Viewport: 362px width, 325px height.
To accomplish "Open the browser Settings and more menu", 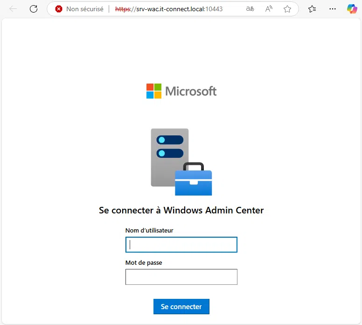I will (333, 9).
